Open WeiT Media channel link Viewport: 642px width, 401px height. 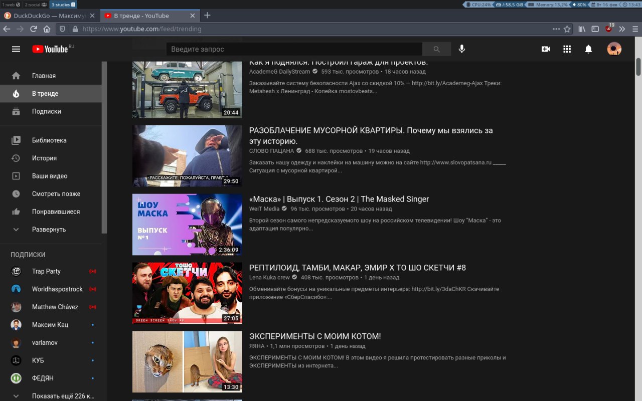(264, 209)
